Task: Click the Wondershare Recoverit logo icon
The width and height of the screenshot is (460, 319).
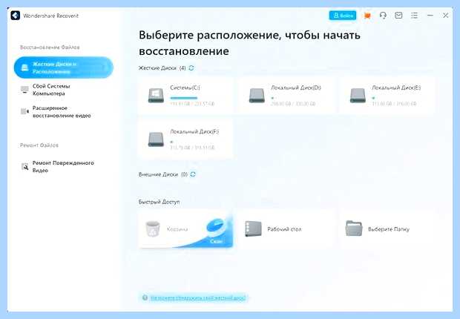Action: click(16, 16)
